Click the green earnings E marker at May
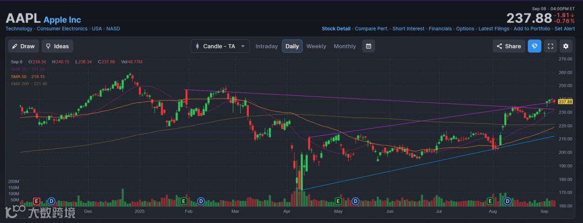The height and width of the screenshot is (223, 583). pos(338,201)
